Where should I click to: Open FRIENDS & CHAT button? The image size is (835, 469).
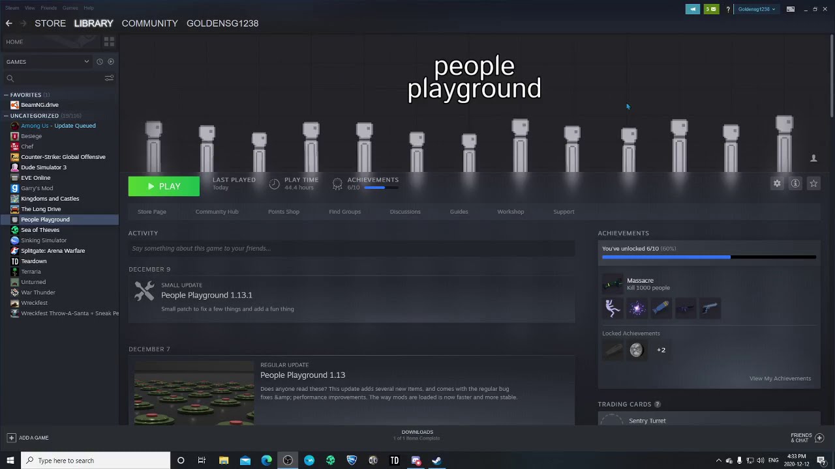pyautogui.click(x=807, y=438)
